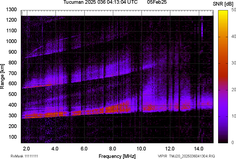Click the 2.0 frequency tick label
The width and height of the screenshot is (236, 159).
point(26,149)
